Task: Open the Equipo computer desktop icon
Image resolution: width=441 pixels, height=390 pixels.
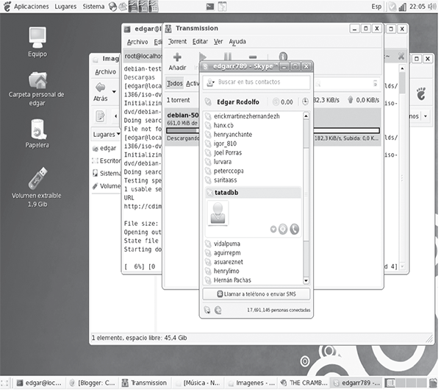Action: pos(38,37)
